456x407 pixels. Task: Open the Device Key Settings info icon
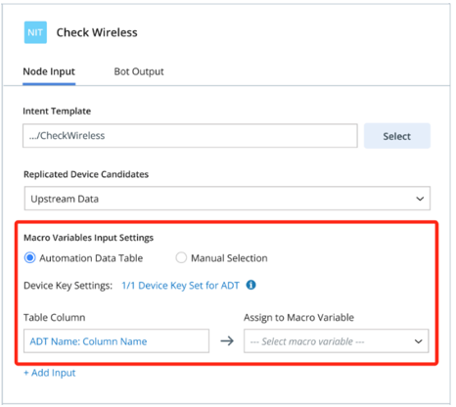click(251, 285)
